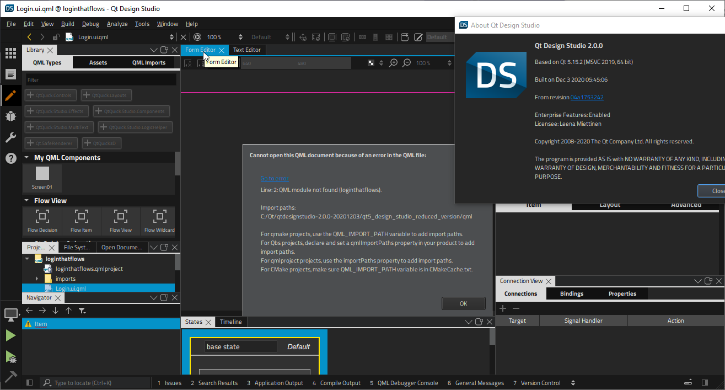
Task: Click the Help question mark icon
Action: tap(10, 158)
